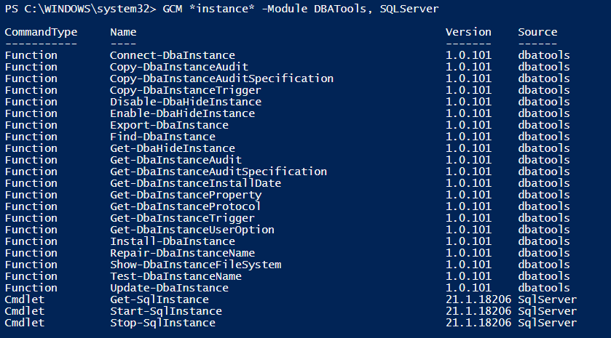Click Copy-DbaInstanceAudit function name
Image resolution: width=611 pixels, height=338 pixels.
pyautogui.click(x=179, y=68)
